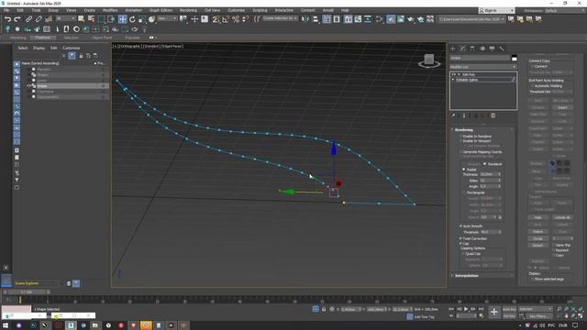Image resolution: width=587 pixels, height=330 pixels.
Task: Activate the Select and Move tool
Action: click(x=122, y=18)
